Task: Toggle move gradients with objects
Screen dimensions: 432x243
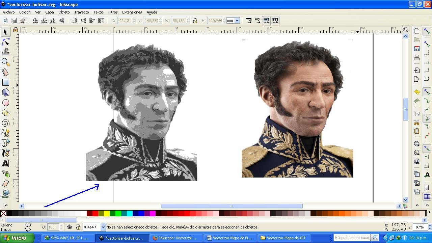Action: click(x=266, y=21)
